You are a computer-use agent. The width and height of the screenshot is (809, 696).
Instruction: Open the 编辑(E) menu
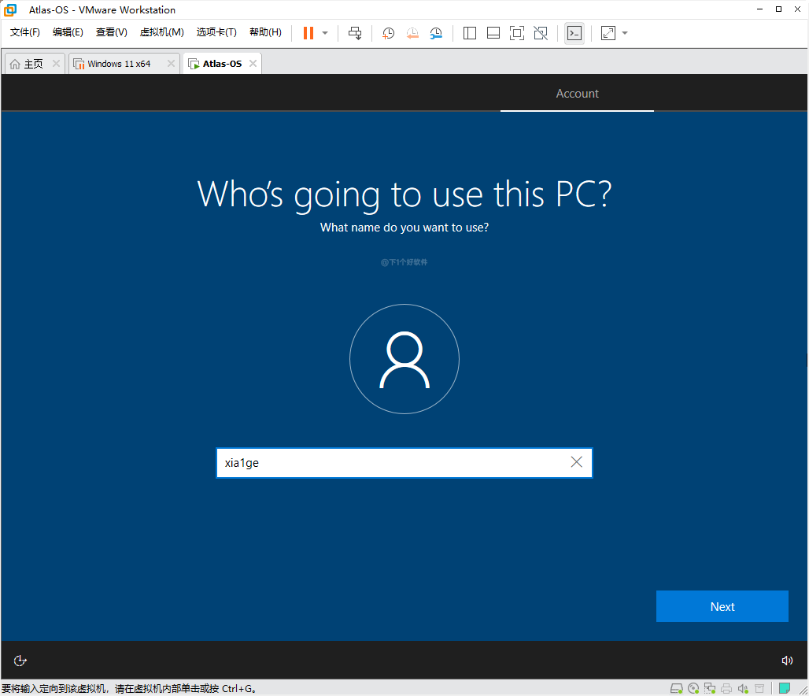[68, 32]
